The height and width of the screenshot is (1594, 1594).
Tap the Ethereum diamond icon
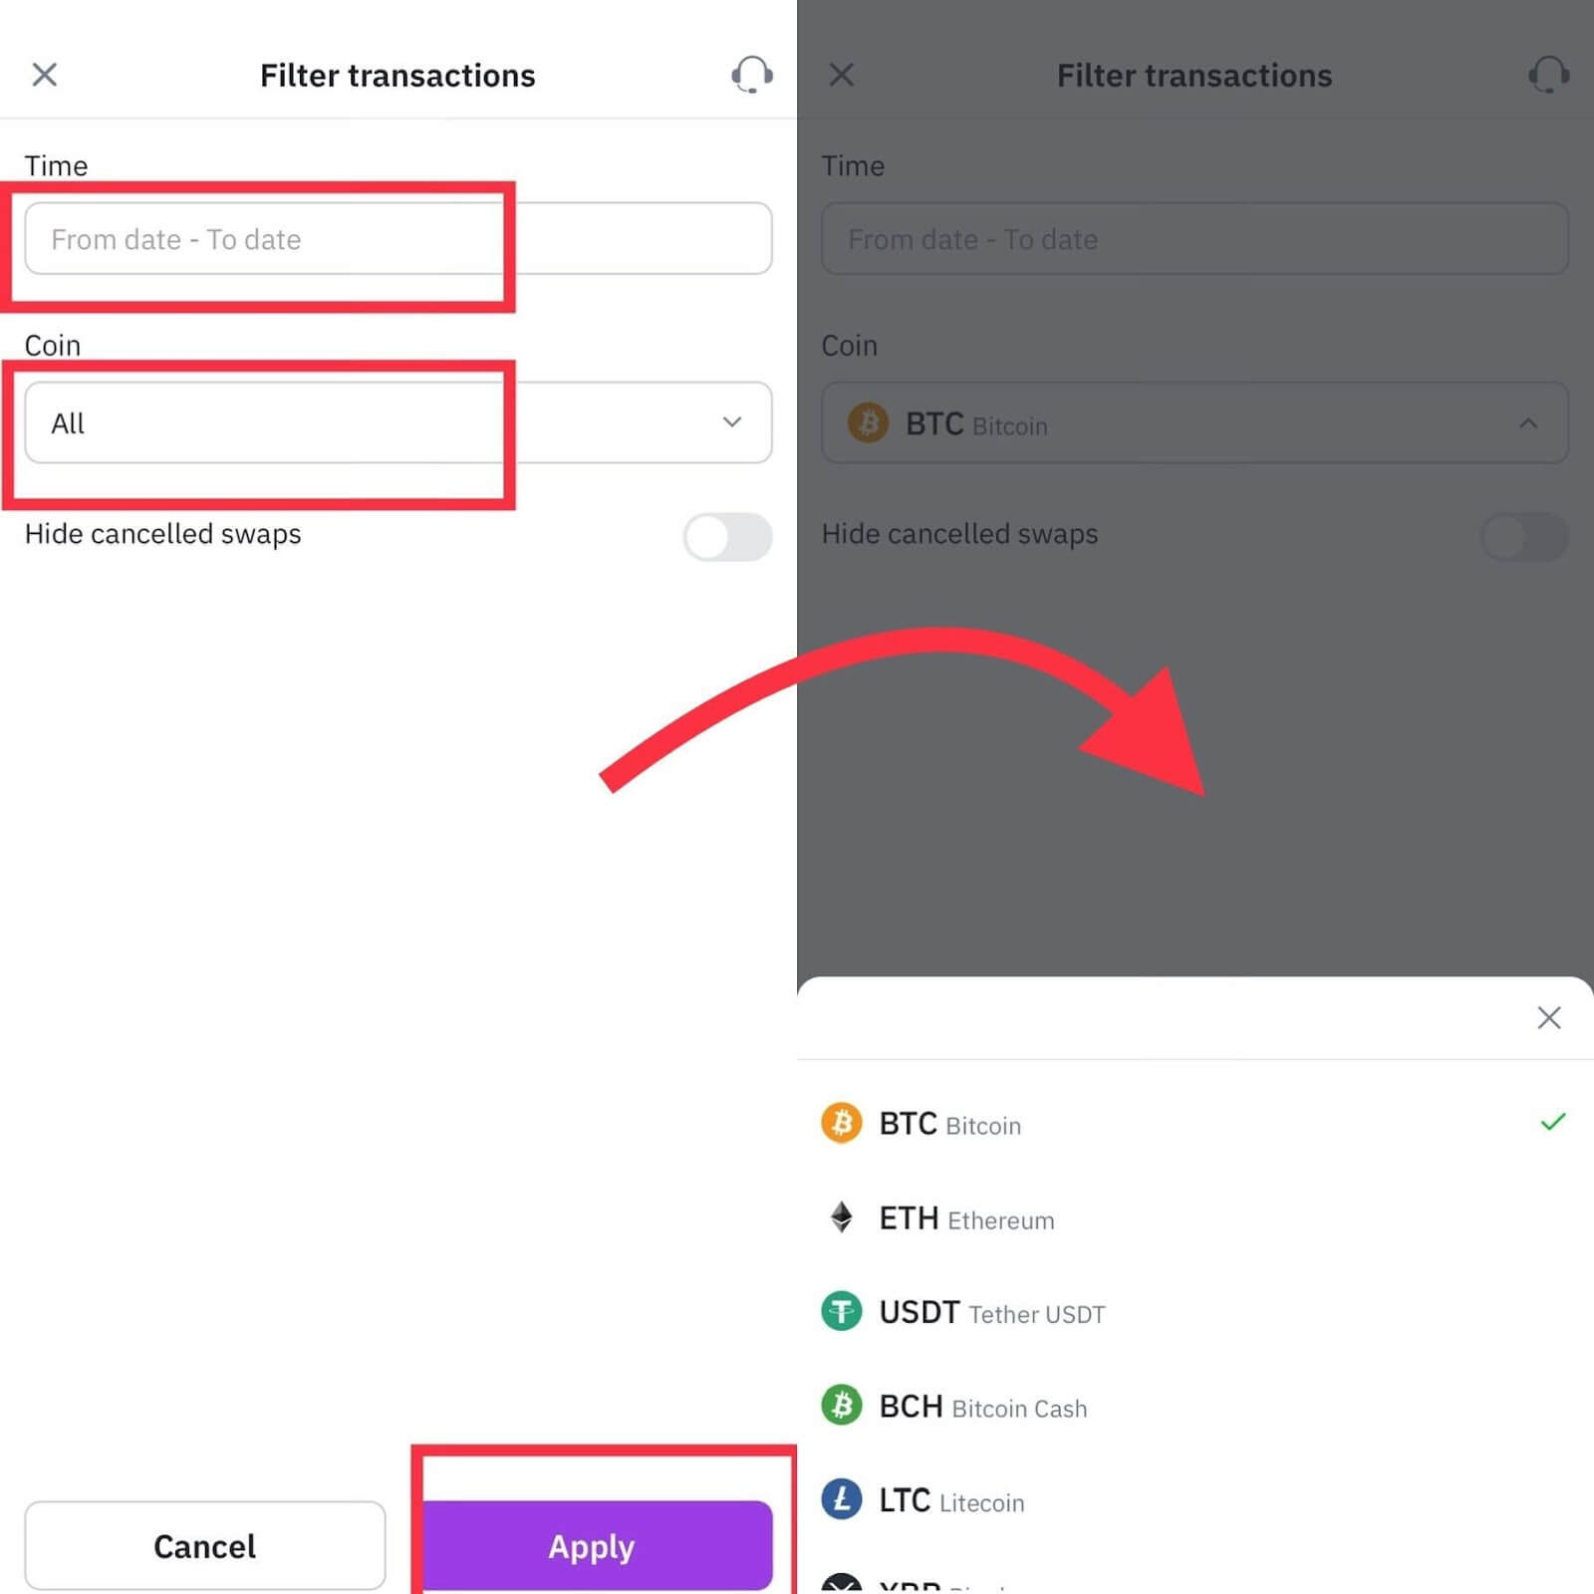(x=842, y=1217)
